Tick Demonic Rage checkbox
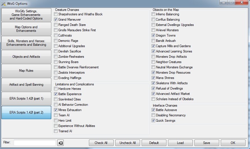Image resolution: width=250 pixels, height=149 pixels. 56,41
